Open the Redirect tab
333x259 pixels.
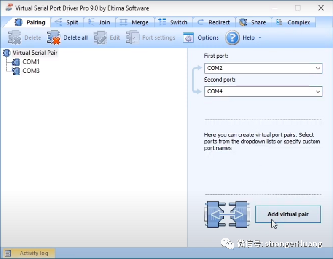tap(214, 22)
